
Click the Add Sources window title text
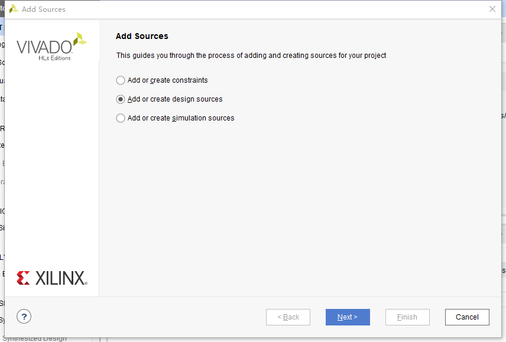44,9
